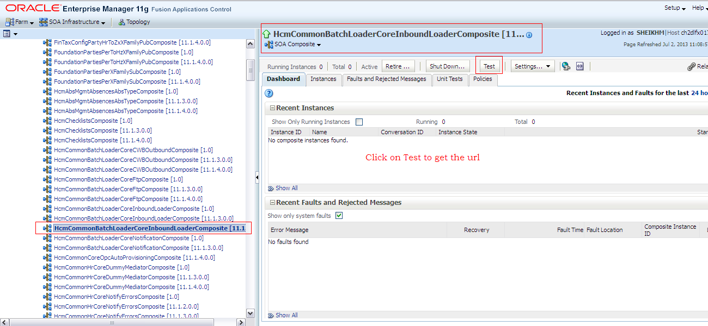Viewport: 708px width, 326px height.
Task: Click the Related Links chain icon
Action: pos(691,66)
